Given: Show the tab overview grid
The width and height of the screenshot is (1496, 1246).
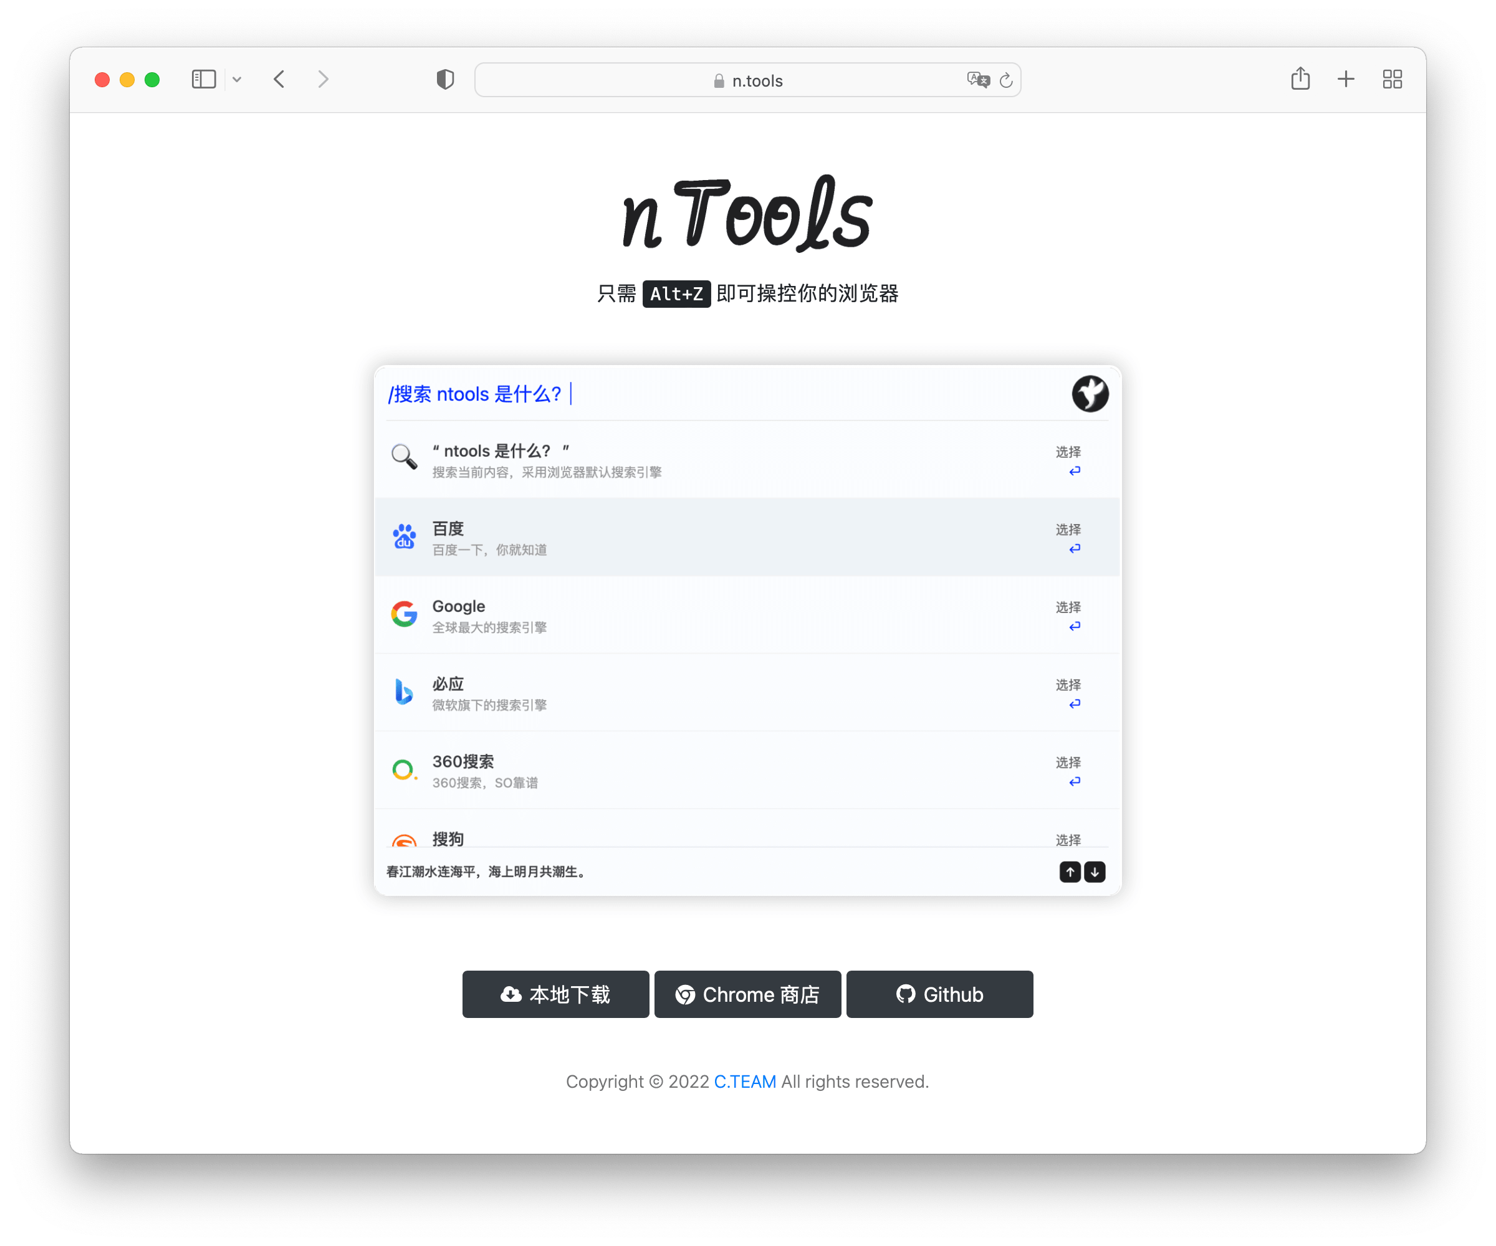Looking at the screenshot, I should coord(1392,79).
